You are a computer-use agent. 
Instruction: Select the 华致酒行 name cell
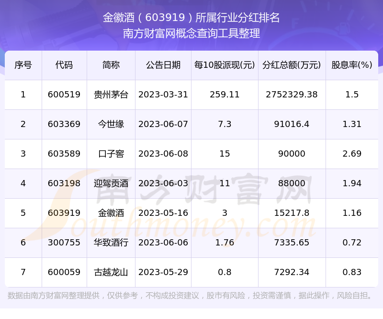click(x=111, y=243)
